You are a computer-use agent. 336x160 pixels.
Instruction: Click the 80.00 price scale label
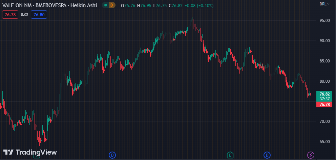324,81
